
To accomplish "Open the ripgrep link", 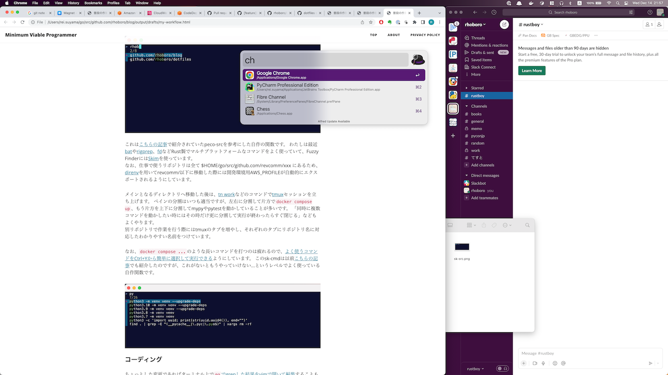I will click(145, 152).
